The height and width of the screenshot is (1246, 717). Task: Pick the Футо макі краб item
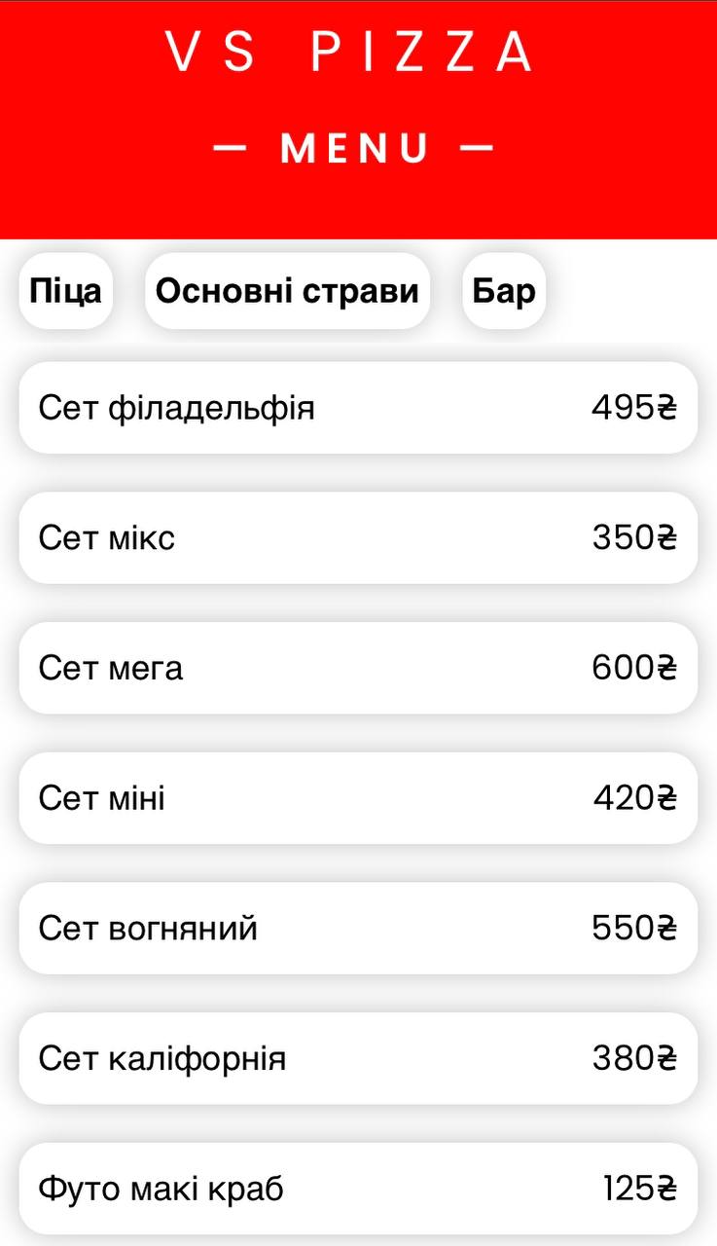tap(161, 1189)
